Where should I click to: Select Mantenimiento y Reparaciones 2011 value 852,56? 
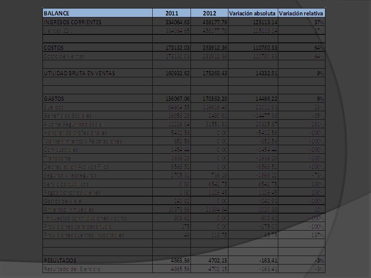(x=182, y=141)
